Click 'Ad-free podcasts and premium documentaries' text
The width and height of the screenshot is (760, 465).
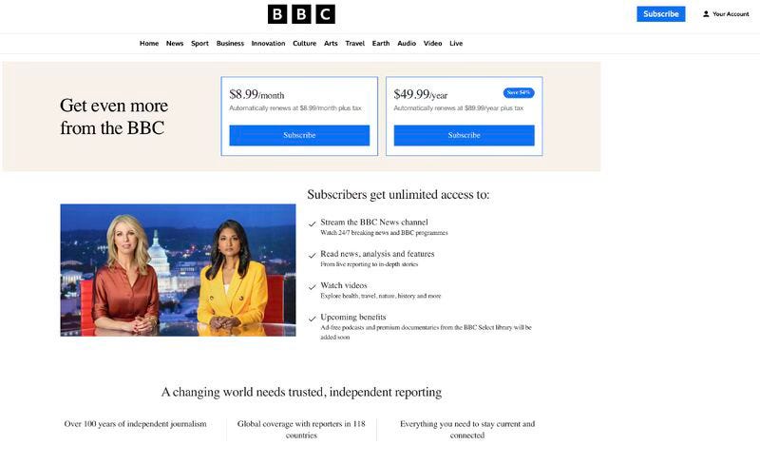pyautogui.click(x=426, y=333)
